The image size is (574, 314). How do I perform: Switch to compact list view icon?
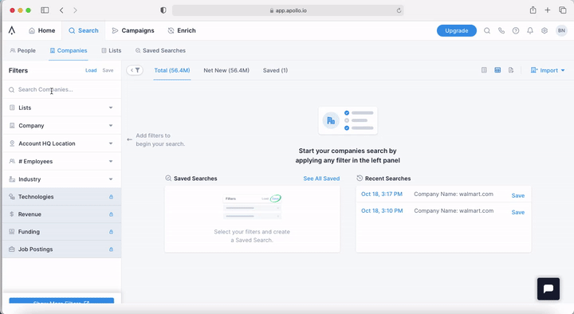(x=484, y=70)
